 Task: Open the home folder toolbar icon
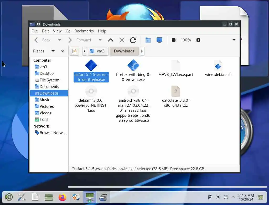[148, 40]
